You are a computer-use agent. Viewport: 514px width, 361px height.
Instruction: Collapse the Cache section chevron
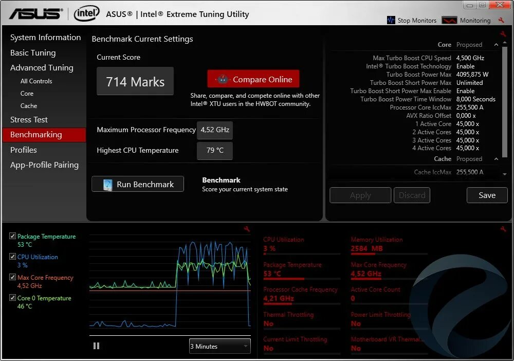coord(497,159)
